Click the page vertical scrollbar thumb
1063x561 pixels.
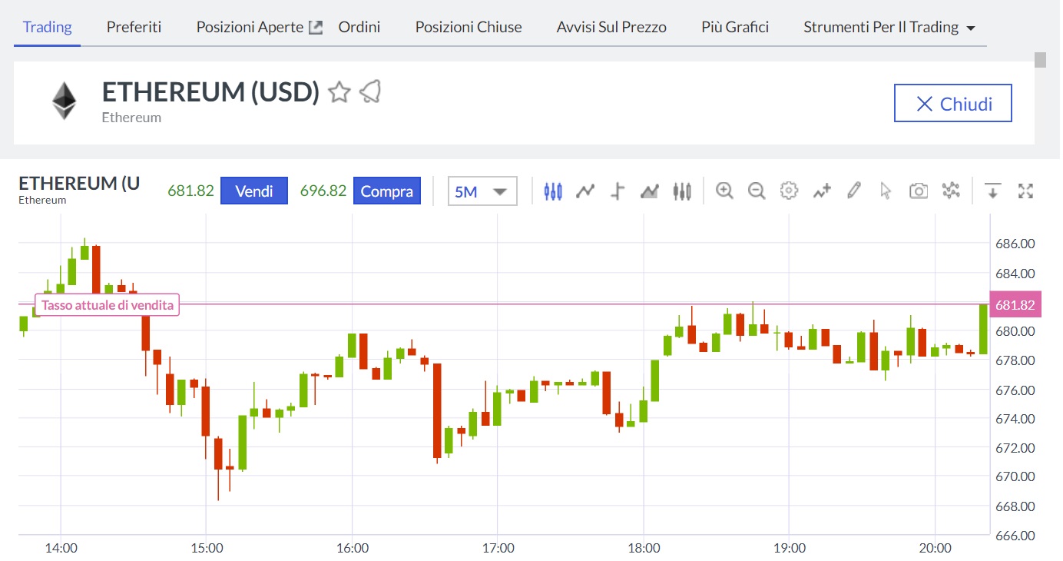1041,60
